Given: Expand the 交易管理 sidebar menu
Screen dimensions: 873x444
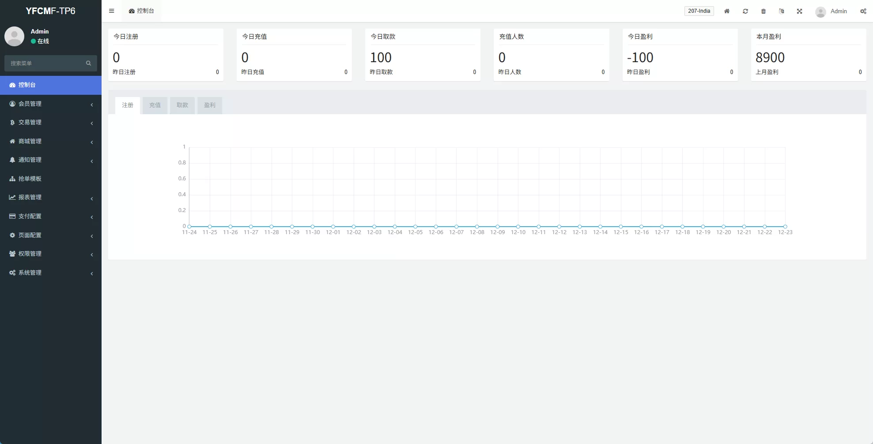Looking at the screenshot, I should [x=50, y=123].
